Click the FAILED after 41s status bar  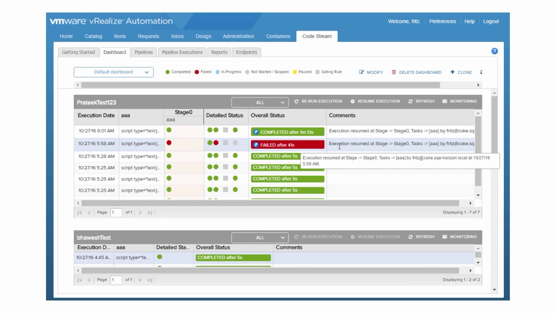(287, 144)
